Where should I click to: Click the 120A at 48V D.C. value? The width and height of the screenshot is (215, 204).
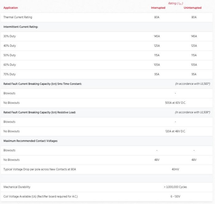coord(175,131)
